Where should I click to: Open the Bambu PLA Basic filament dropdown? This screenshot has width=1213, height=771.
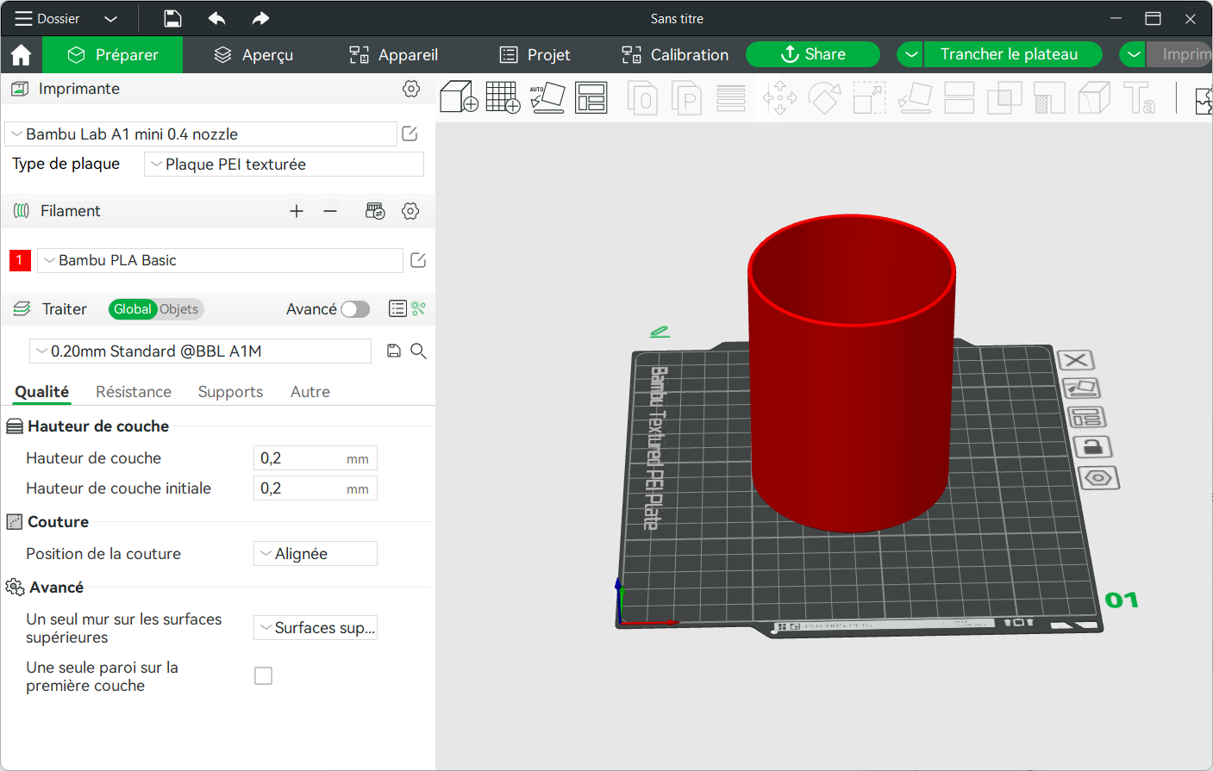click(x=220, y=260)
